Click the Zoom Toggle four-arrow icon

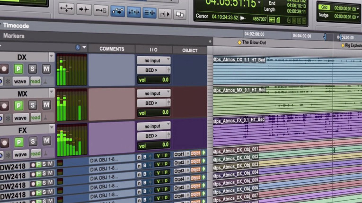(x=67, y=8)
